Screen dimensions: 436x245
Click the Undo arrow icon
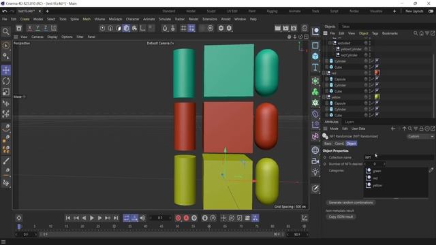5,12
